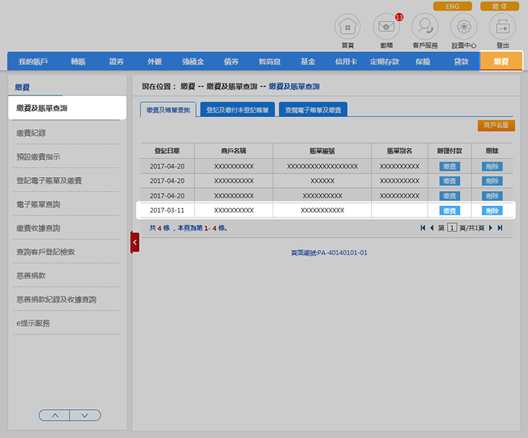The height and width of the screenshot is (438, 528).
Task: Click the page number input box
Action: pos(451,228)
